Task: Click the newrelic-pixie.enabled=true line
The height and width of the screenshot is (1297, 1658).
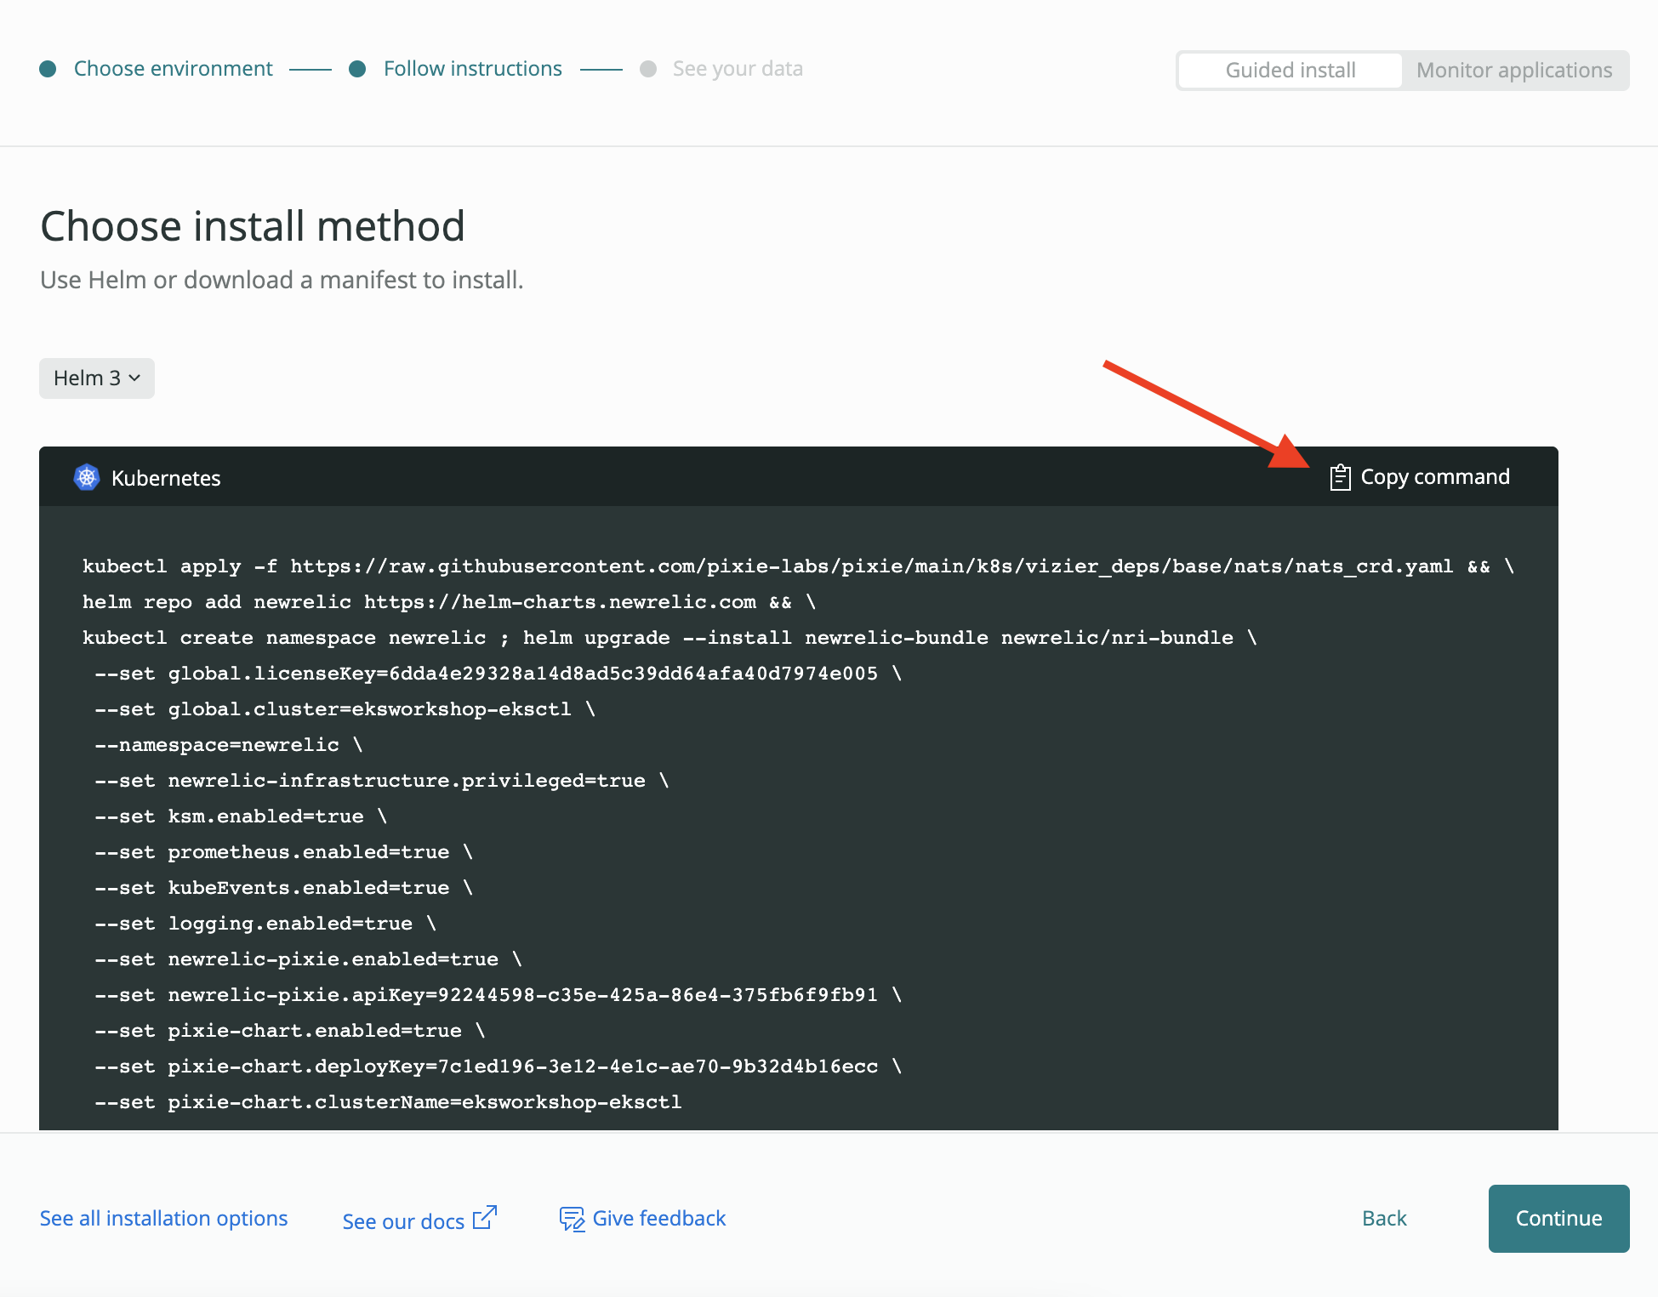Action: coord(308,959)
